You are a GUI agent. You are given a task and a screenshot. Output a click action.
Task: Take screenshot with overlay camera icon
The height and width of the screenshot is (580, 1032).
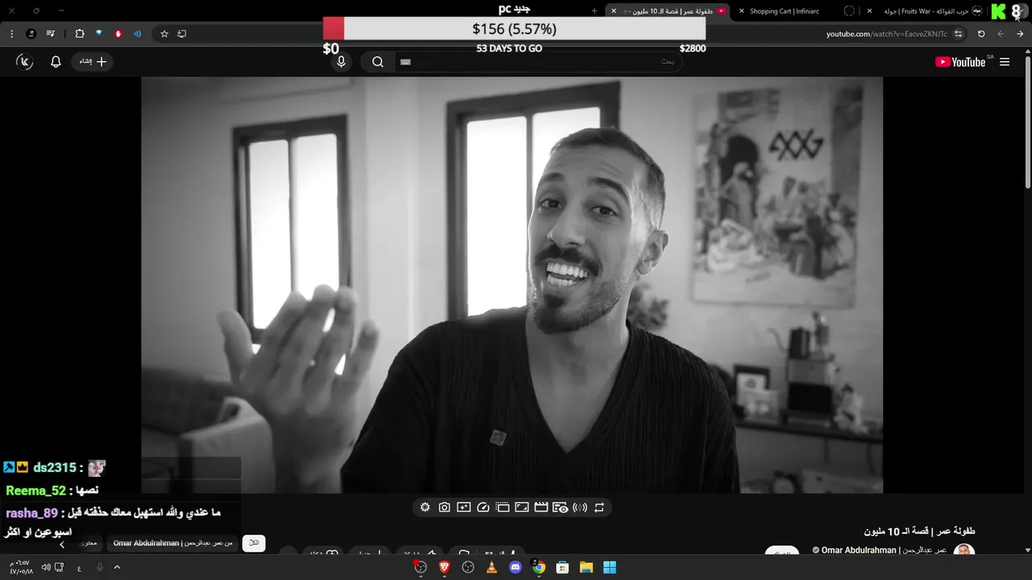(444, 507)
